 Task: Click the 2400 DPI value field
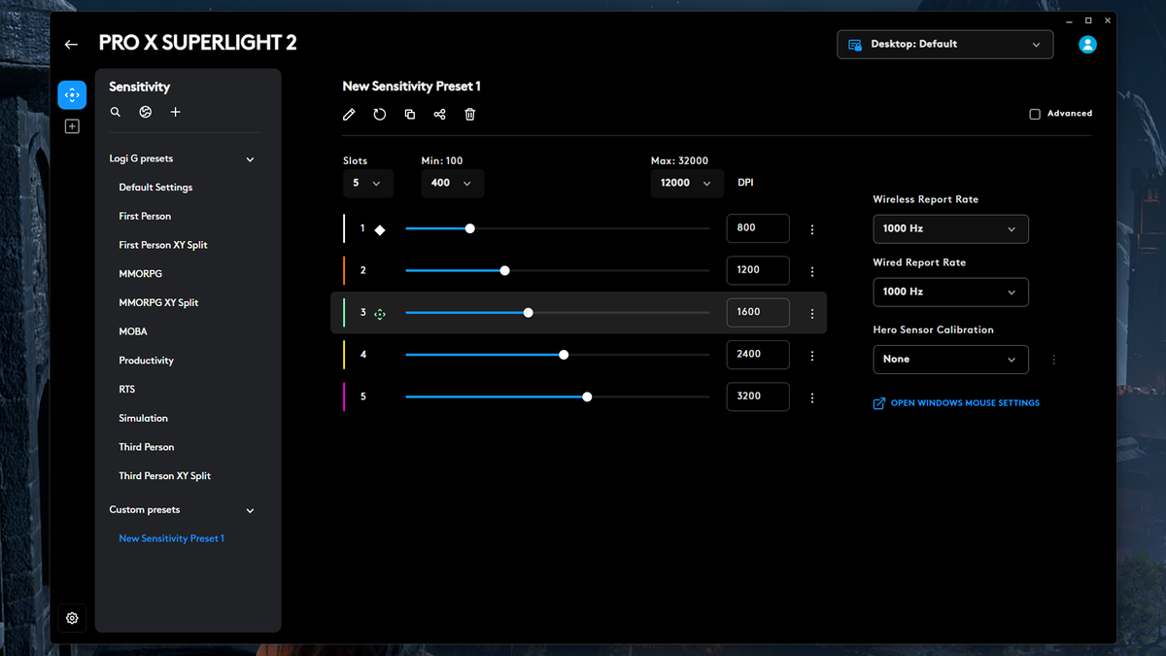point(758,355)
